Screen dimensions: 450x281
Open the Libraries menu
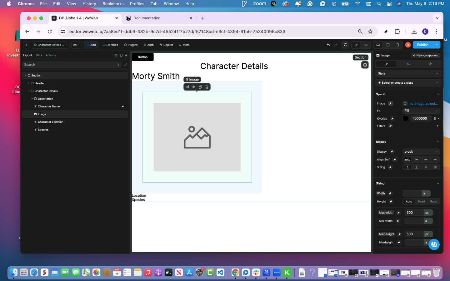[x=110, y=45]
